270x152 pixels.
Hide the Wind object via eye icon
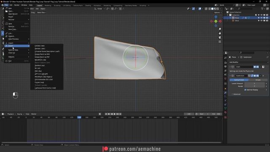coord(262,21)
